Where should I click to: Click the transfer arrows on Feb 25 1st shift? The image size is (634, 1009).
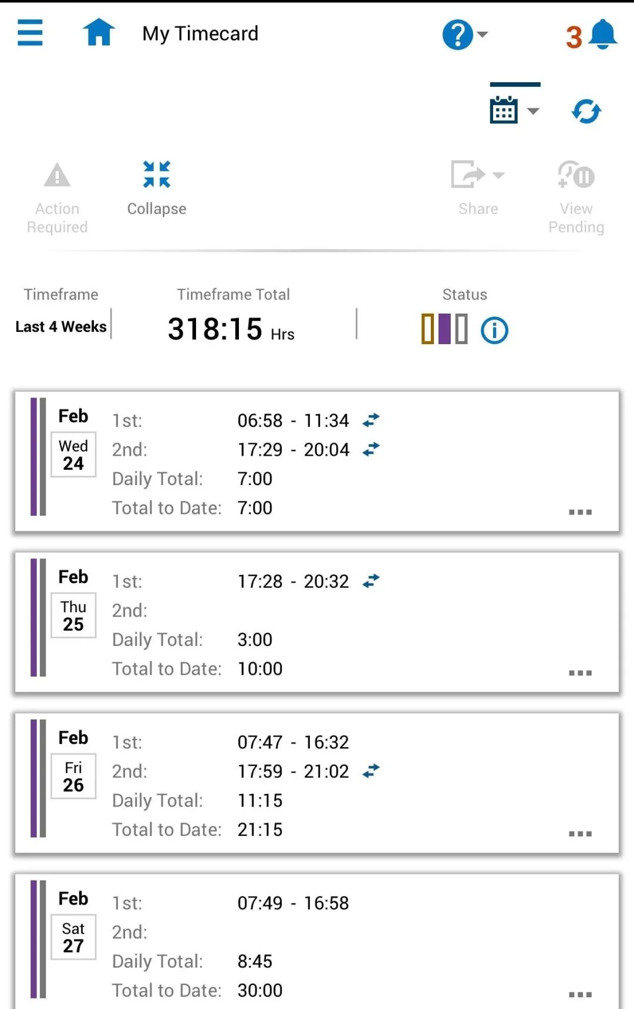click(371, 581)
